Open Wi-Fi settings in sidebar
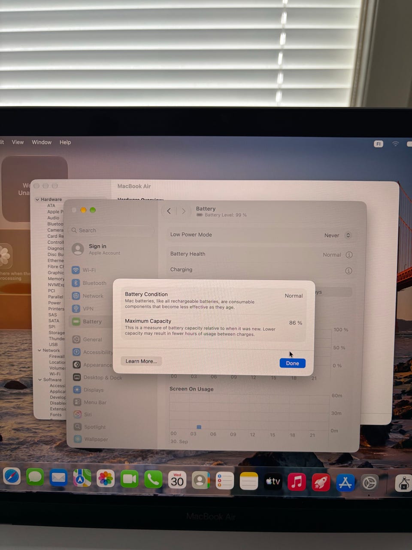Image resolution: width=412 pixels, height=550 pixels. 84,270
